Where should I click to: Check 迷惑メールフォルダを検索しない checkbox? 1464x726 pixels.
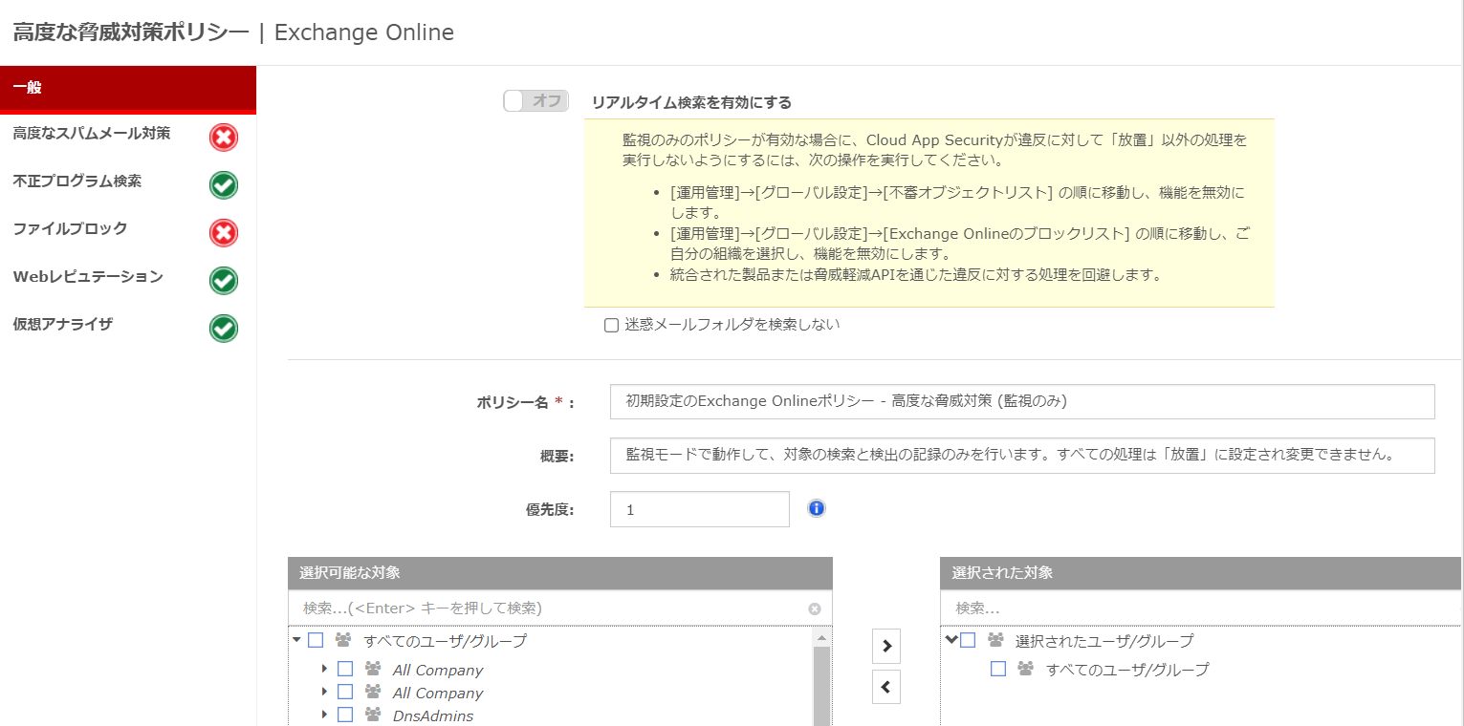tap(612, 325)
